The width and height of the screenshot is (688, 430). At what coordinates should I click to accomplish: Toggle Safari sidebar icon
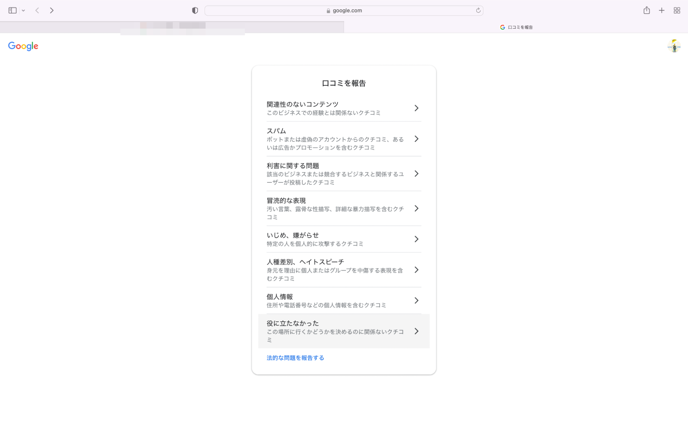point(12,10)
